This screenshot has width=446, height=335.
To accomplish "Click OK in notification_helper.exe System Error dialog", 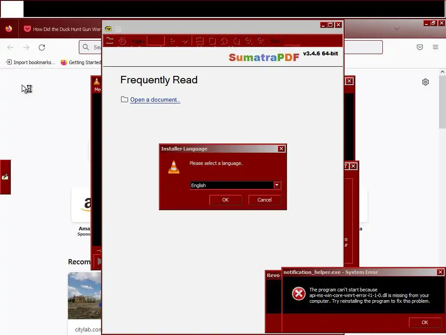I will (425, 322).
